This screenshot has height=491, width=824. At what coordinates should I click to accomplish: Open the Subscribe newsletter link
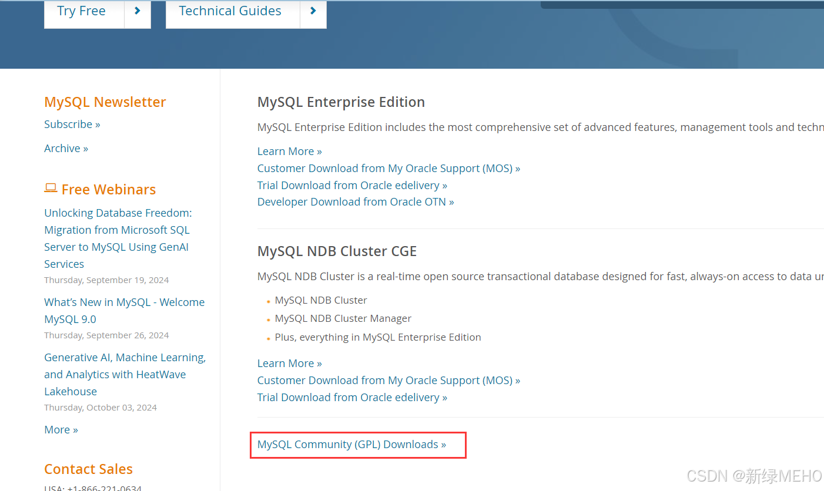tap(72, 125)
